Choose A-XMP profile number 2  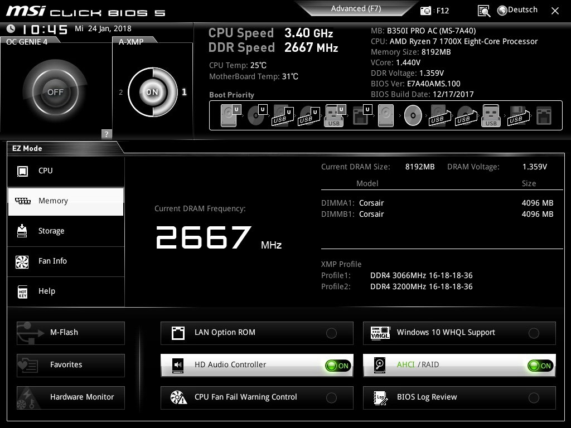(120, 93)
